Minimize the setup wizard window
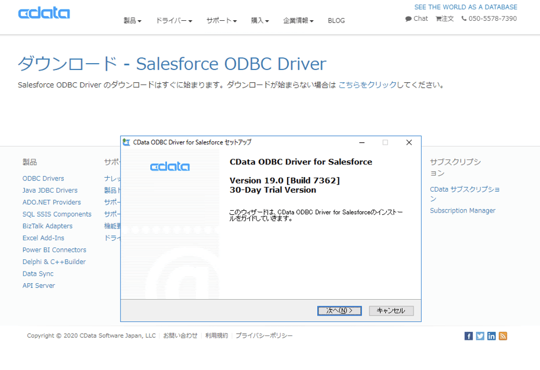This screenshot has width=540, height=370. 362,142
